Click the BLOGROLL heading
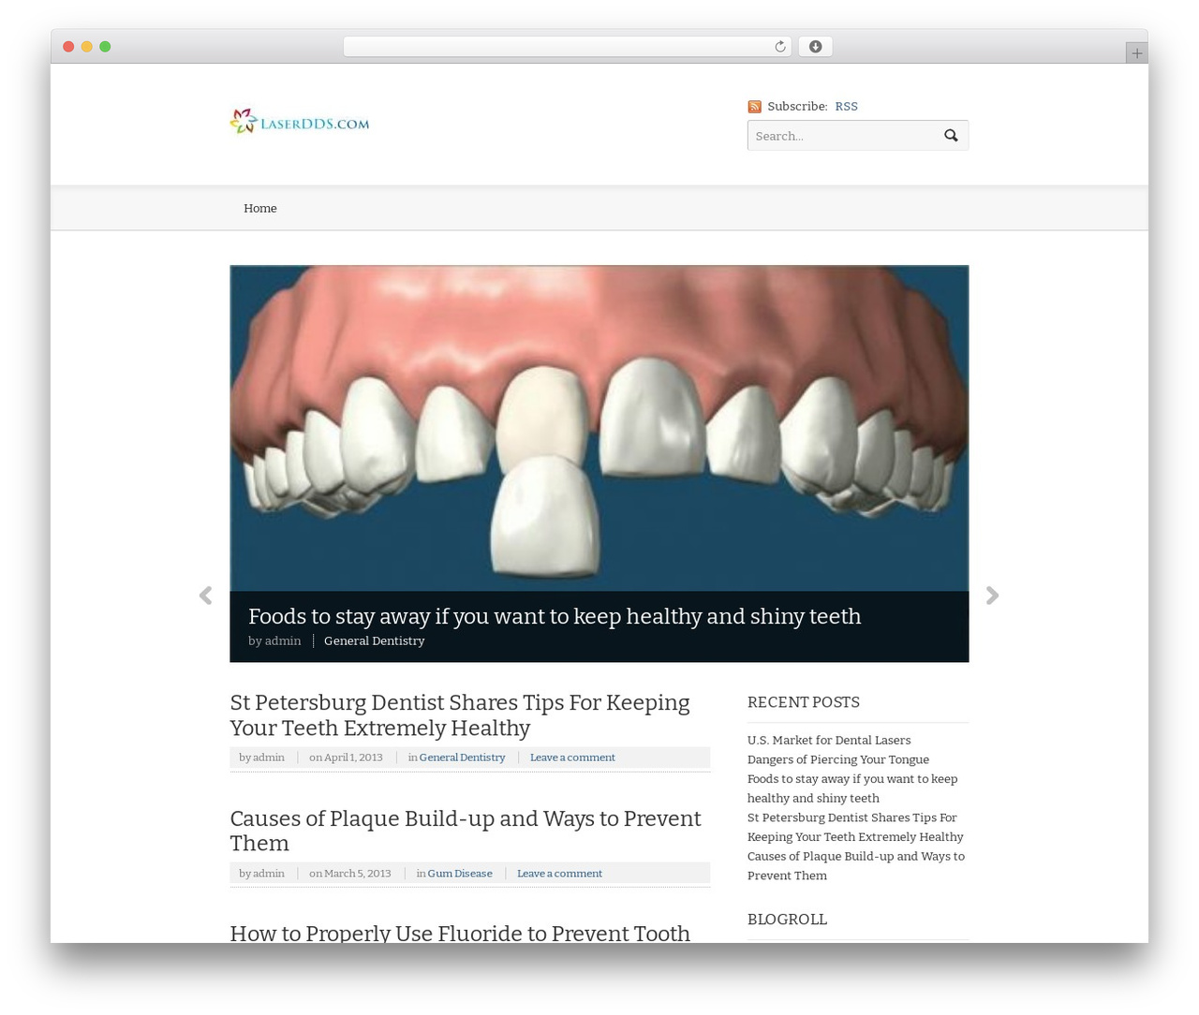The height and width of the screenshot is (1015, 1199). 787,919
